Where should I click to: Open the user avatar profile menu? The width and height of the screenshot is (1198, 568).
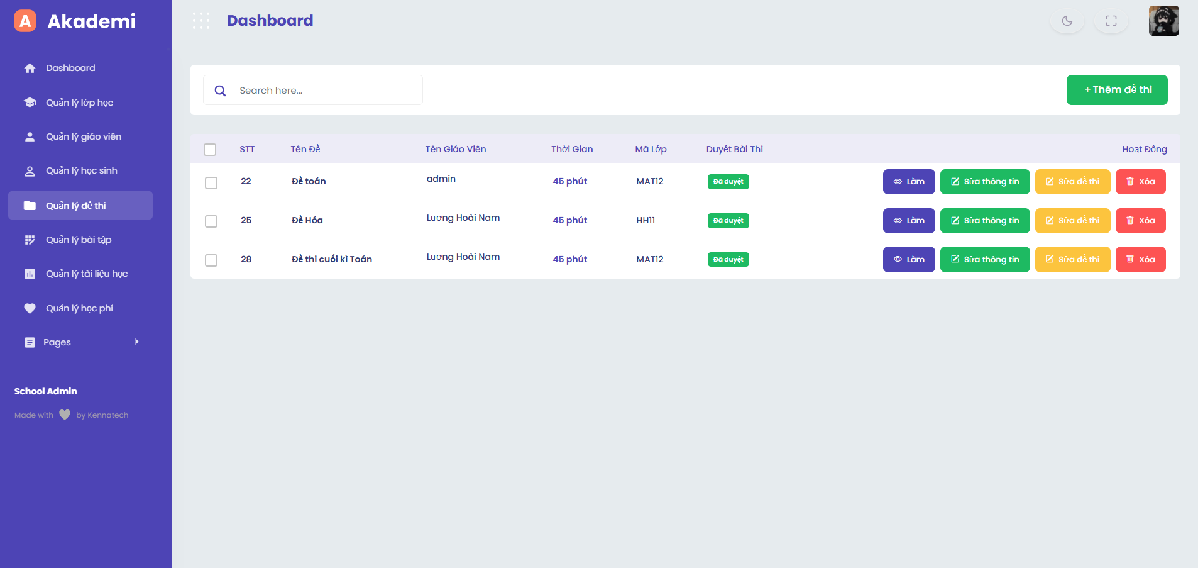coord(1163,21)
